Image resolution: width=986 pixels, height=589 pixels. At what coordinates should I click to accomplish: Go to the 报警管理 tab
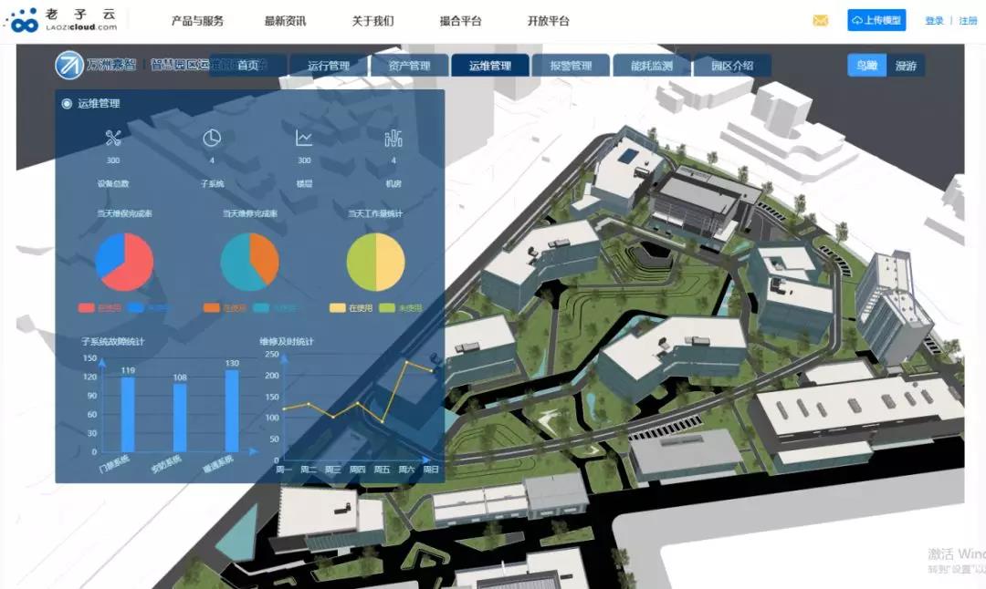(571, 66)
